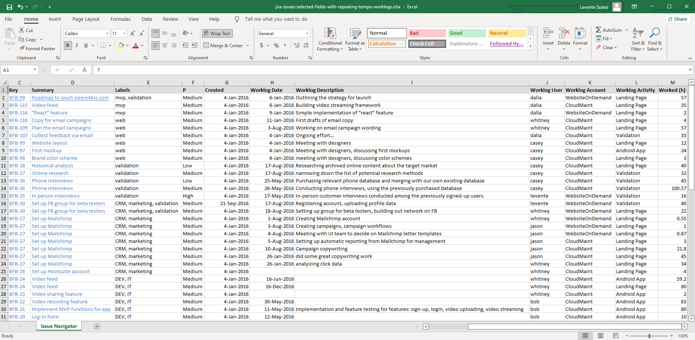Expand Merge & Center options arrow
This screenshot has height=340, width=695.
pos(248,45)
